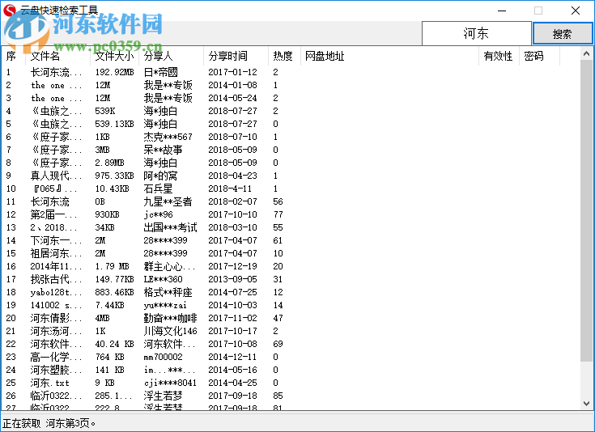
Task: Select row 26 shared by 浮生若梦
Action: coord(291,396)
